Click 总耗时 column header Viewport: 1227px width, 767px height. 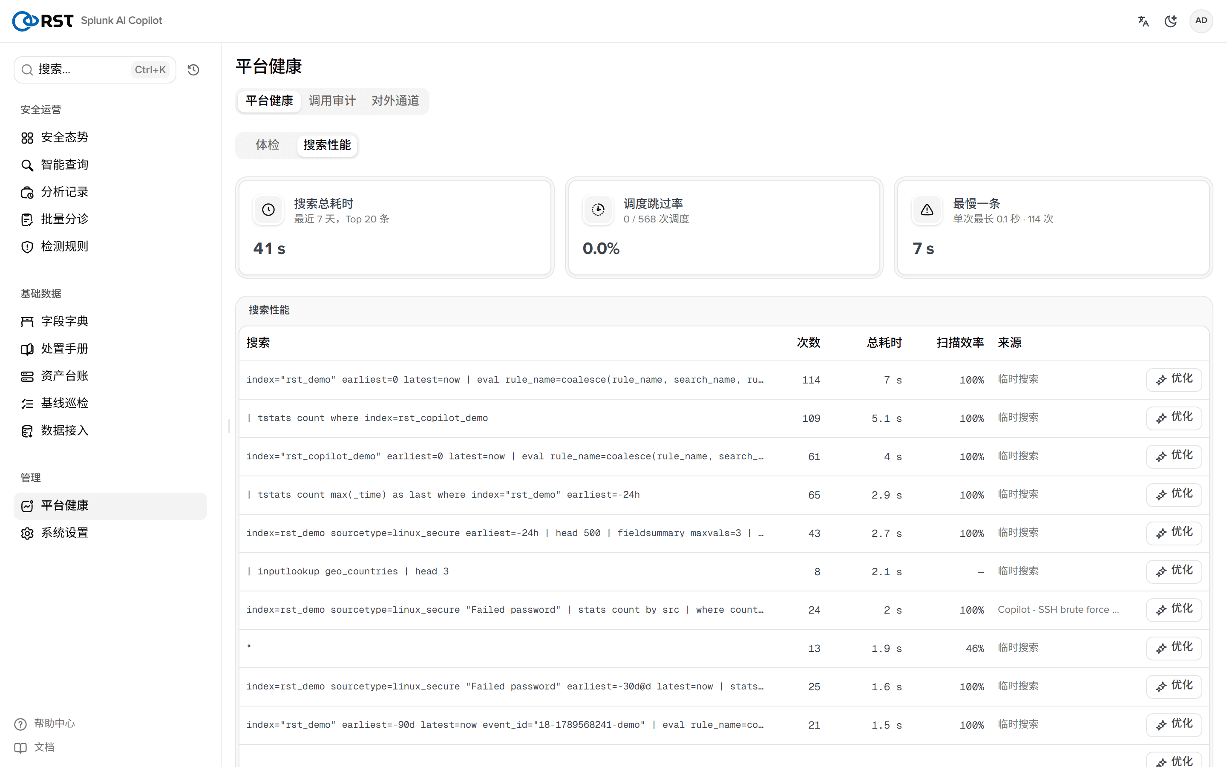click(x=884, y=343)
